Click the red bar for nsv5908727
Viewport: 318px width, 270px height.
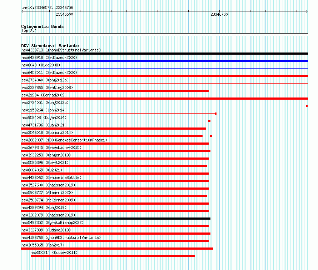[114, 196]
